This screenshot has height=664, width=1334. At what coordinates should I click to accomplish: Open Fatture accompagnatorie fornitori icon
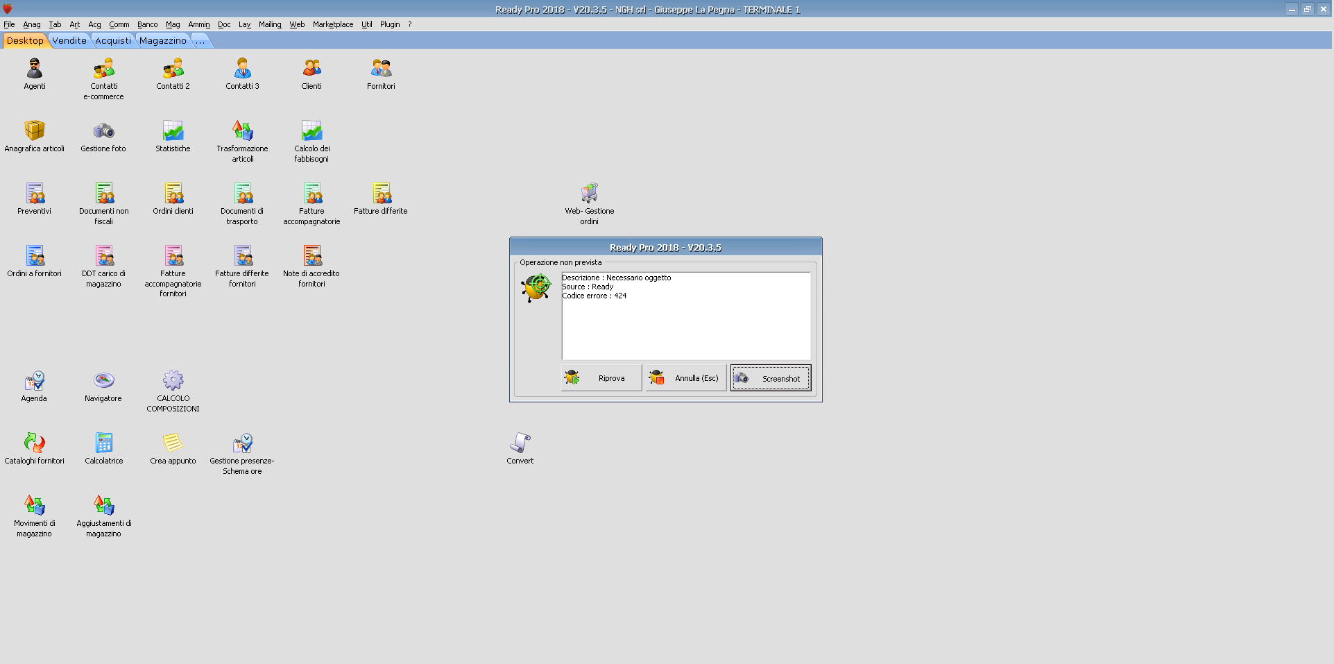tap(173, 256)
